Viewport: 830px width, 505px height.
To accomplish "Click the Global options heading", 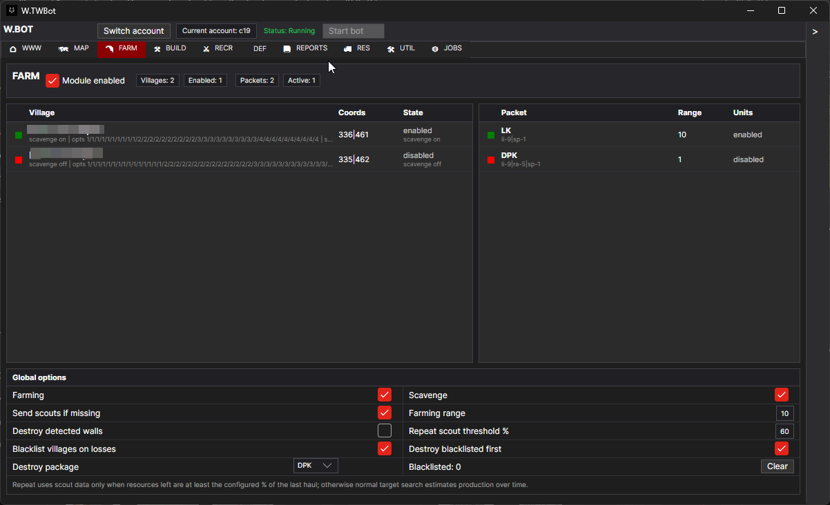I will (x=39, y=377).
